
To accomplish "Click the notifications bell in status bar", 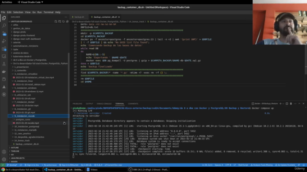I will pos(304,165).
